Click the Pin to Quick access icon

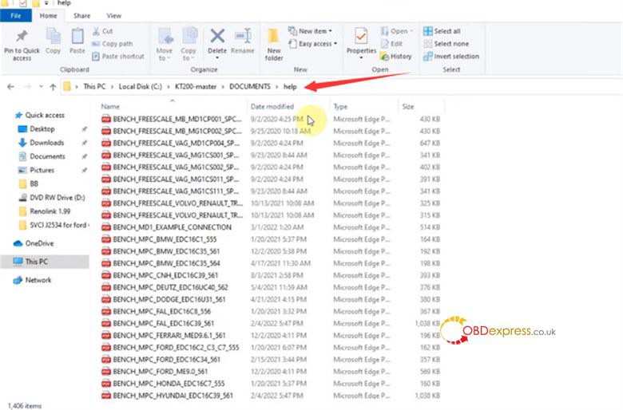[x=22, y=36]
